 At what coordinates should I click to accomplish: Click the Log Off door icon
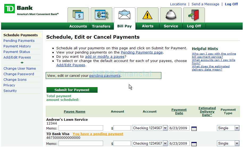point(194,15)
